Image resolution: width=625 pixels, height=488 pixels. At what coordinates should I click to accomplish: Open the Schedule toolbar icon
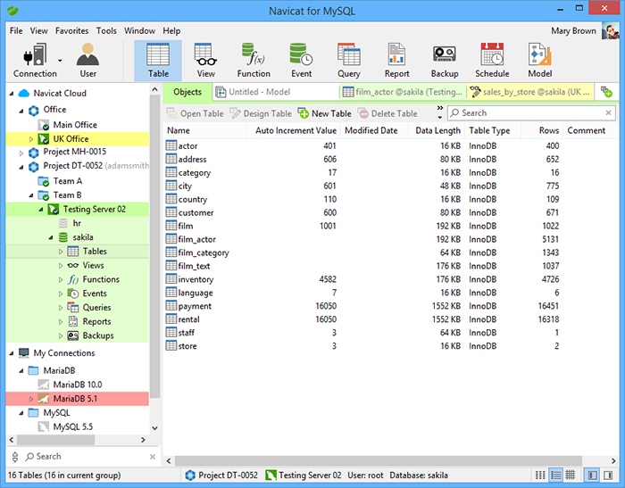click(x=492, y=61)
